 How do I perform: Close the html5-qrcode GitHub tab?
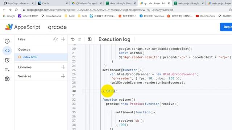click(33, 3)
